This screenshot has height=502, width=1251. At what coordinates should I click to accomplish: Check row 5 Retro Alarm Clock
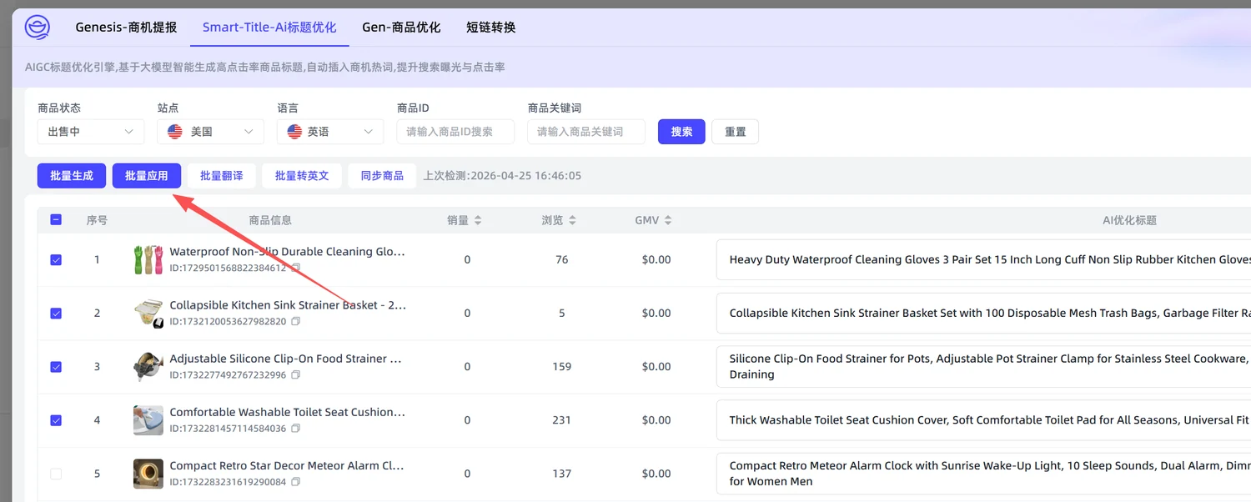click(x=56, y=473)
